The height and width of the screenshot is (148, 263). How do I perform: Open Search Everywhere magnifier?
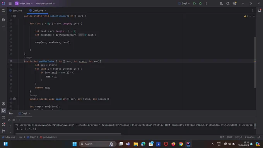coord(228,3)
